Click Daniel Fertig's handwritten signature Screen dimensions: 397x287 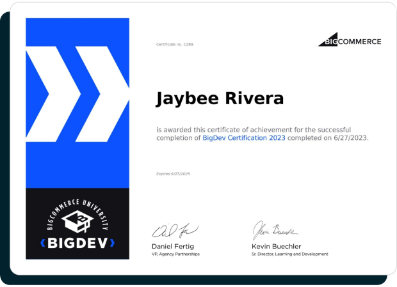point(175,231)
